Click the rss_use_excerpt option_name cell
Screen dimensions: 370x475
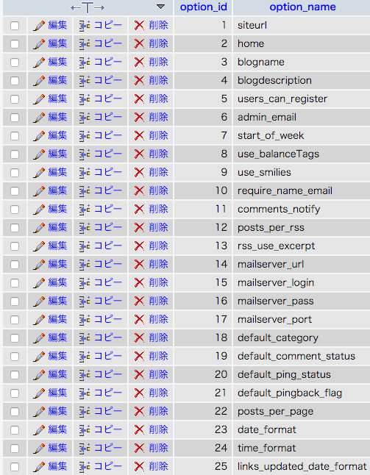tap(302, 246)
